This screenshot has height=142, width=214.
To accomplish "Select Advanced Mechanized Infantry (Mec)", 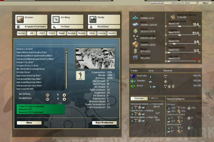I will coord(35,59).
